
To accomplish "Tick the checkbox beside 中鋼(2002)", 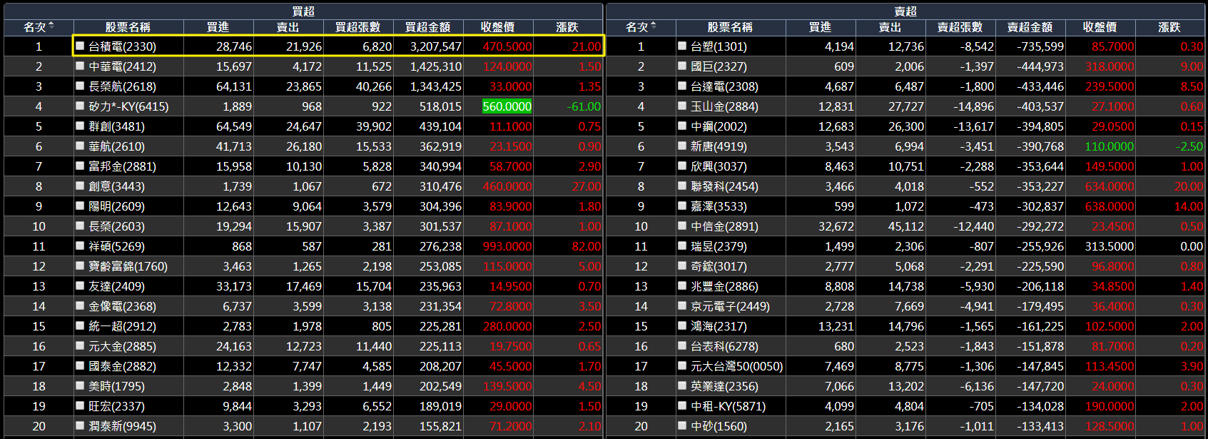I will coord(682,126).
